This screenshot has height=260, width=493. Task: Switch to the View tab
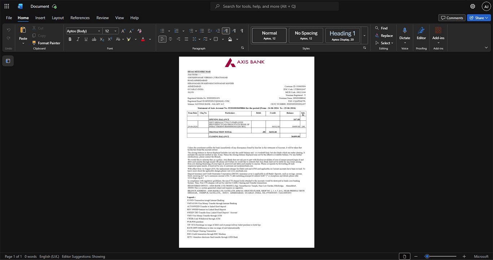[x=119, y=18]
